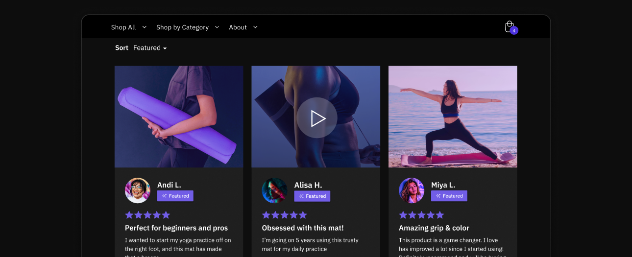Click Andi L.'s profile avatar
Image resolution: width=632 pixels, height=257 pixels.
[x=138, y=190]
